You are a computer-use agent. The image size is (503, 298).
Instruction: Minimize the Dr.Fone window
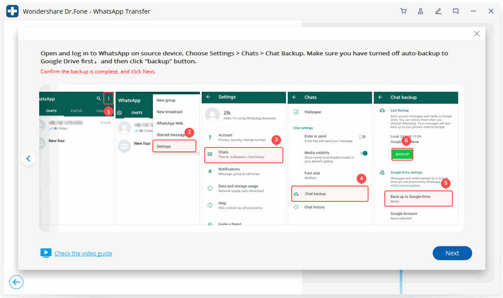point(473,11)
